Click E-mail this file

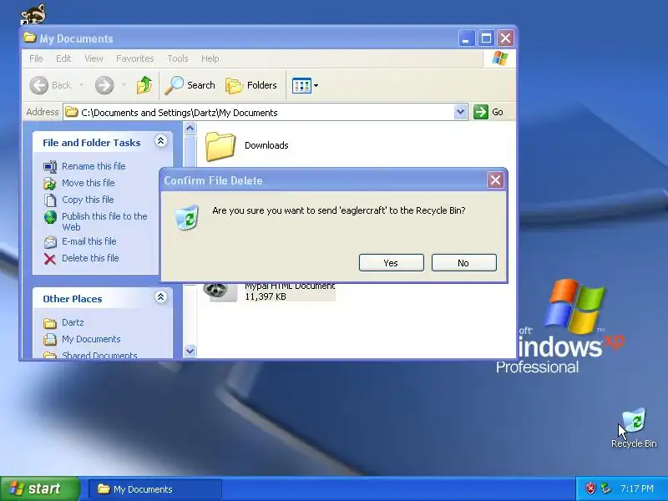pos(89,241)
